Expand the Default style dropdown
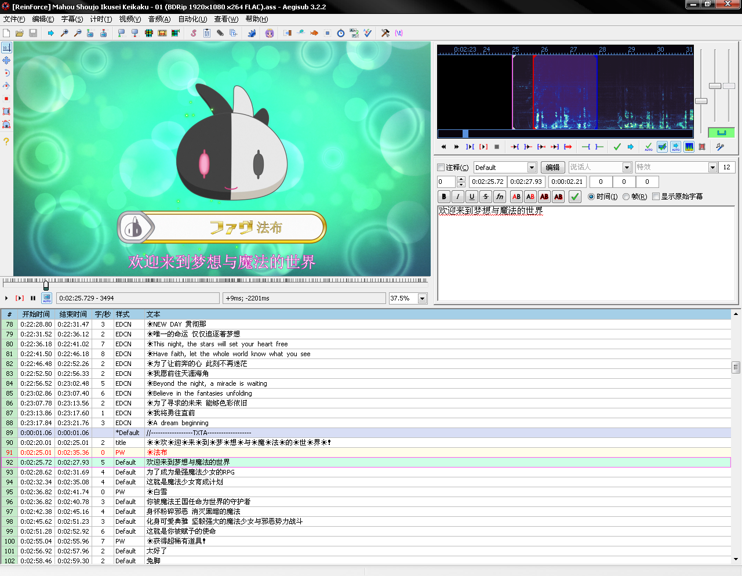 (x=532, y=168)
